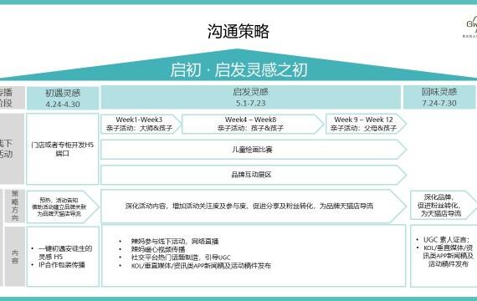Select the 辣妈参与线下活动 bullet list box
Image resolution: width=477 pixels, height=301 pixels.
[x=254, y=256]
